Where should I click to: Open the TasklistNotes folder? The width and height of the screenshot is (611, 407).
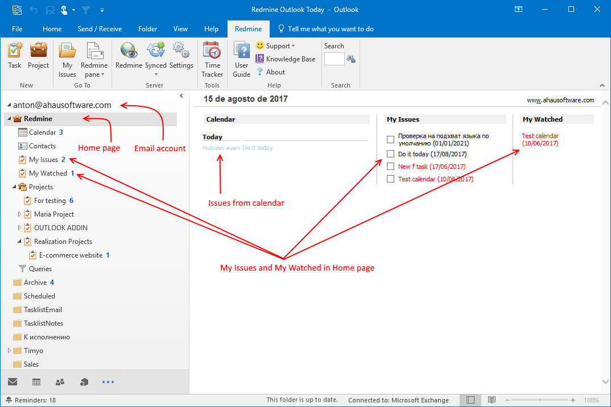(38, 323)
